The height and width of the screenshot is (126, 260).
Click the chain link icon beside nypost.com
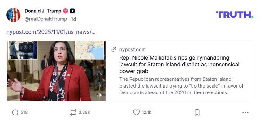coord(114,49)
